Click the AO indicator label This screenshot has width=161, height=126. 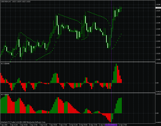click(5, 95)
